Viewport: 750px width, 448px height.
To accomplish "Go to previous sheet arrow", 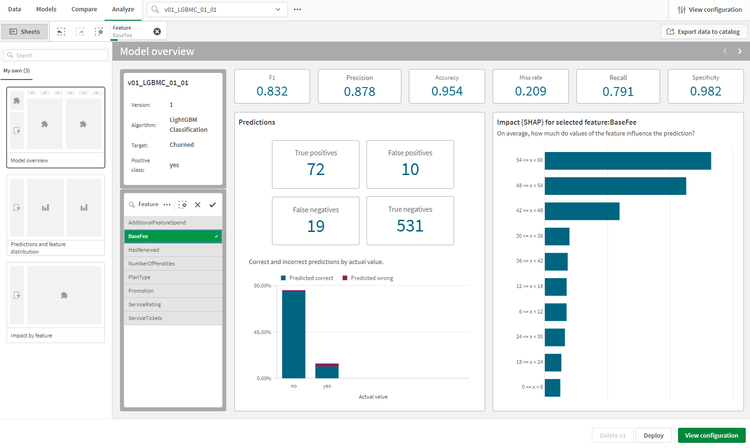I will [x=725, y=51].
